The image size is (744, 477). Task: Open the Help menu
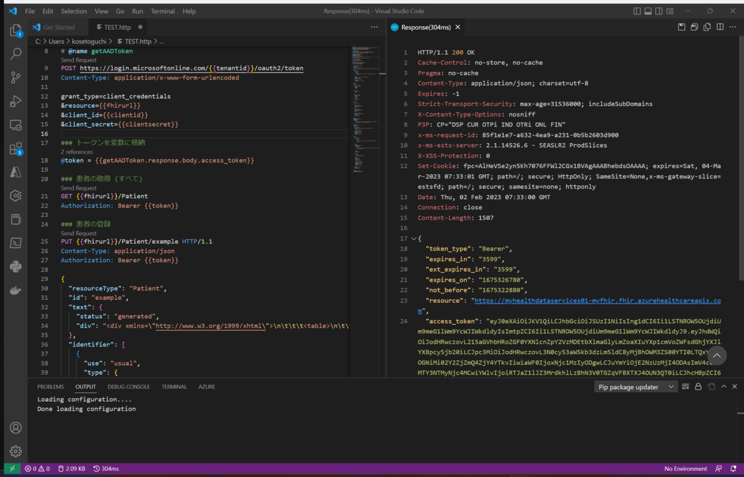[189, 11]
